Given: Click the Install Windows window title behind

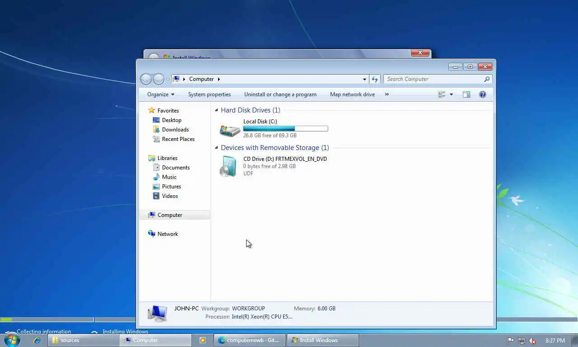Looking at the screenshot, I should click(191, 58).
